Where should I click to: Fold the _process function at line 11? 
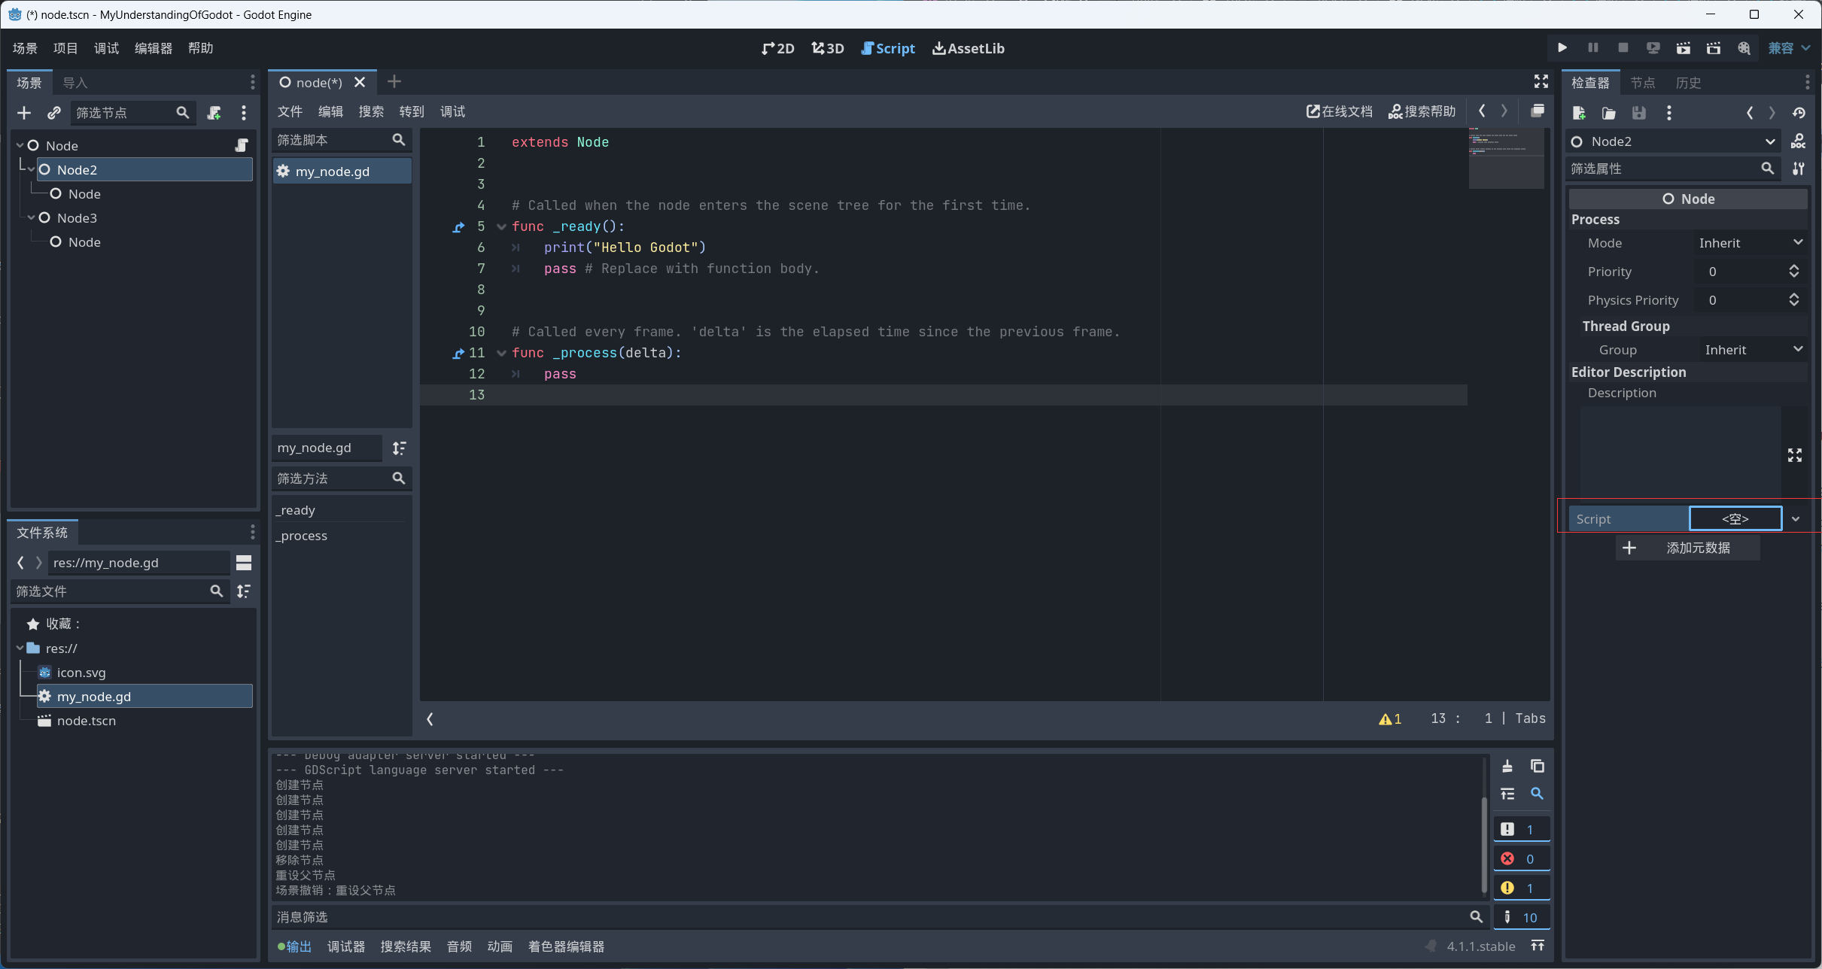pos(501,353)
